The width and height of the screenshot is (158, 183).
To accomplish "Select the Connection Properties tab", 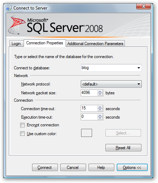I will (44, 43).
